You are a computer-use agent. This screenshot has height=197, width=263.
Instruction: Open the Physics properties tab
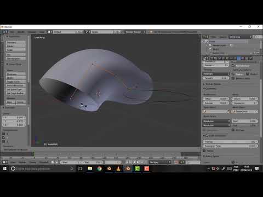(x=250, y=59)
